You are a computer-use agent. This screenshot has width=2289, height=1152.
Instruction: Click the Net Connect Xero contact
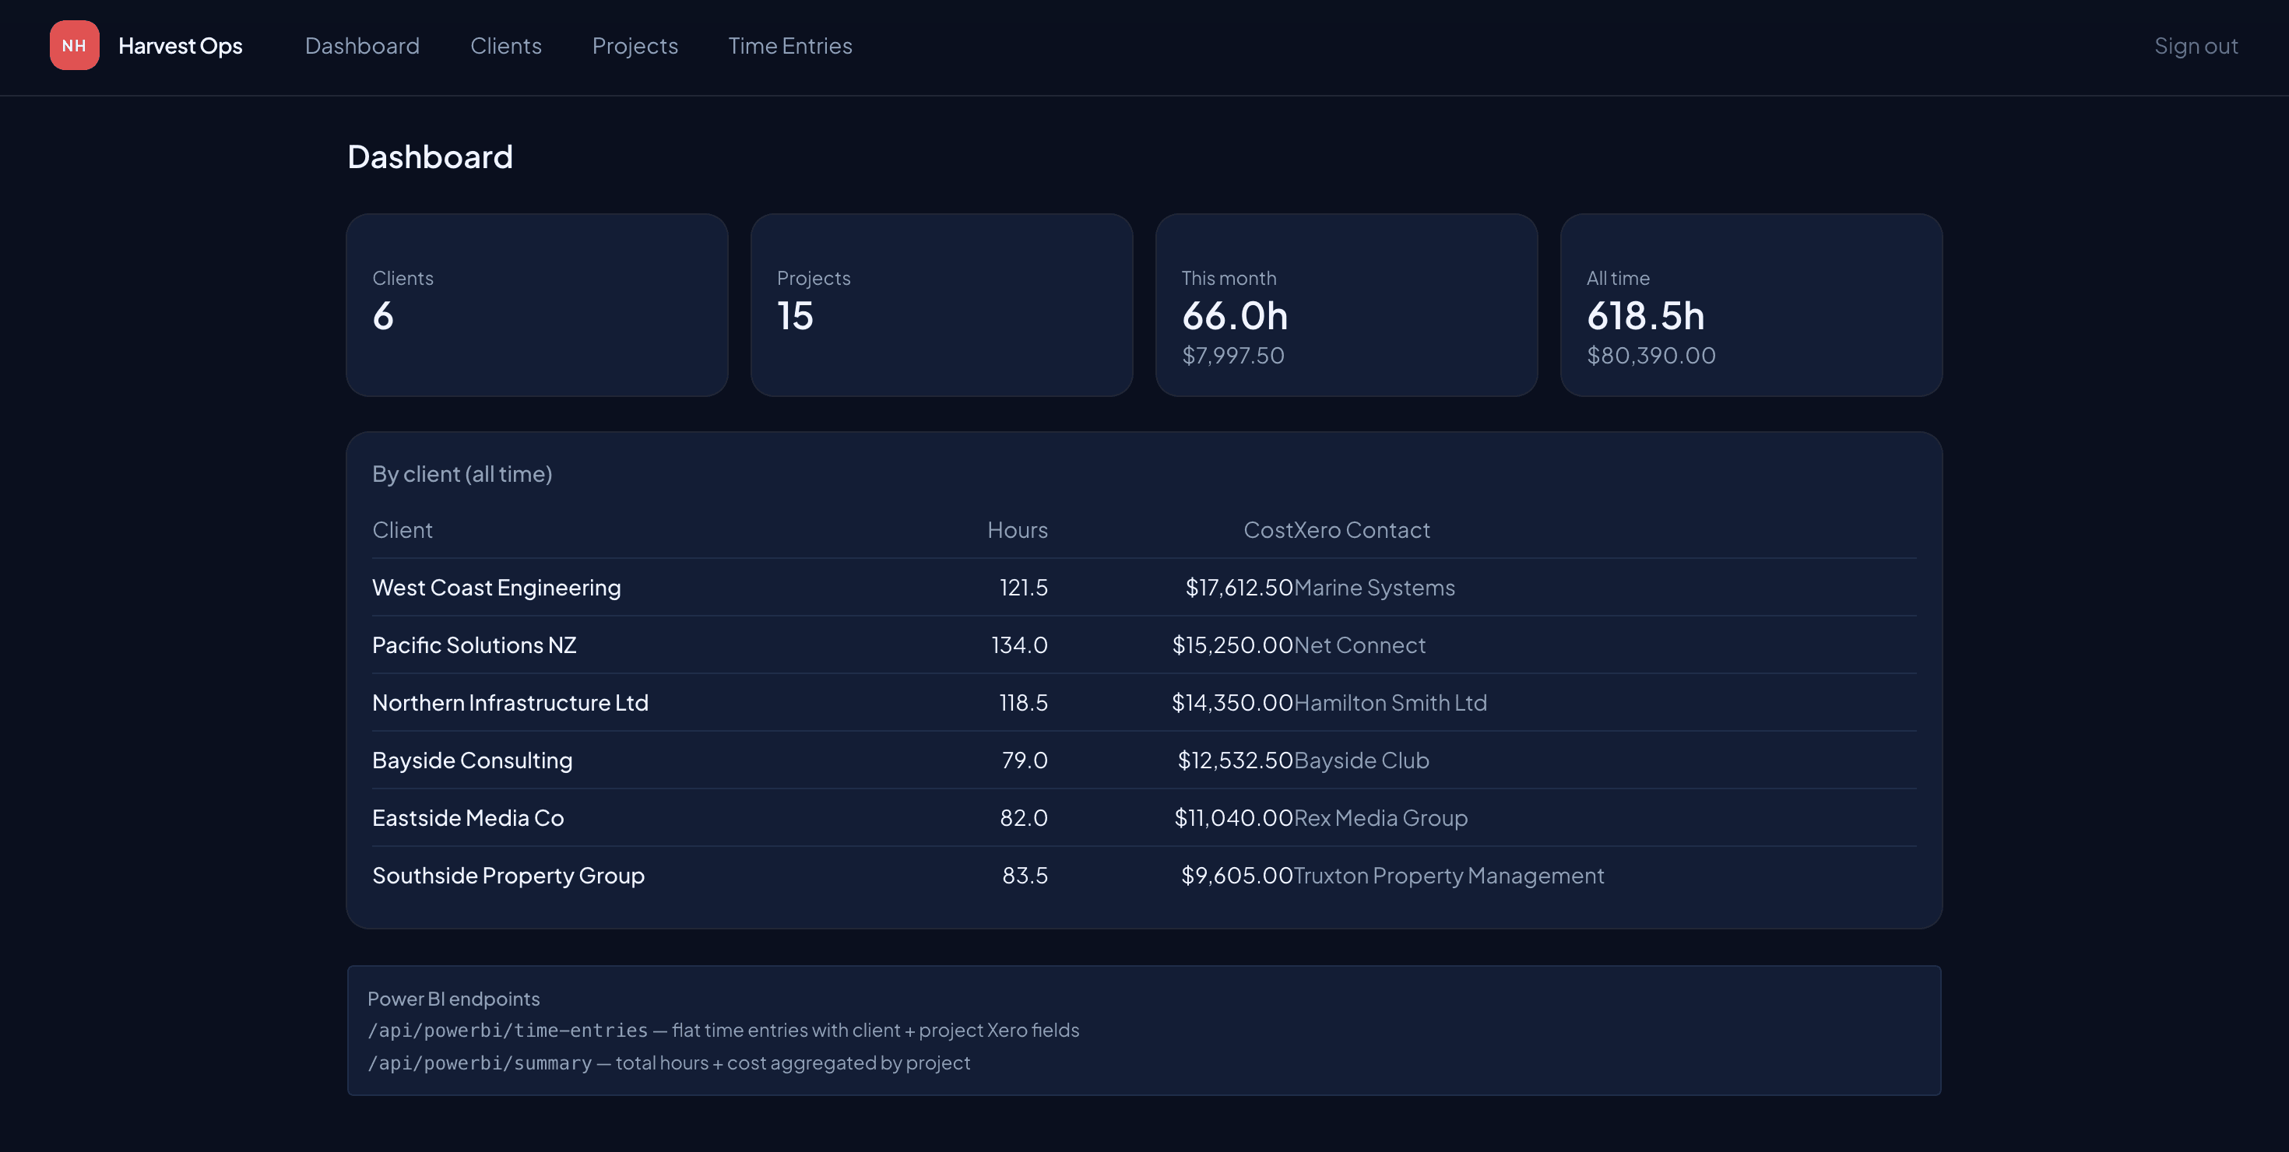[x=1359, y=644]
